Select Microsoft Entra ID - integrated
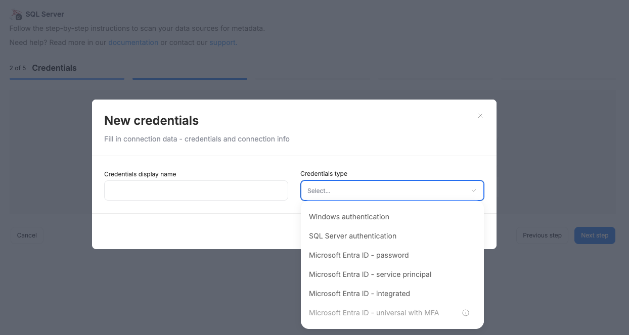 pos(392,294)
